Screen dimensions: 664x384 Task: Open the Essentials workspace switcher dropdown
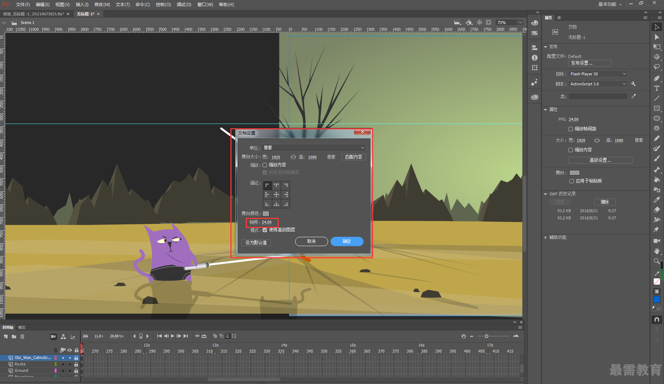pos(610,4)
